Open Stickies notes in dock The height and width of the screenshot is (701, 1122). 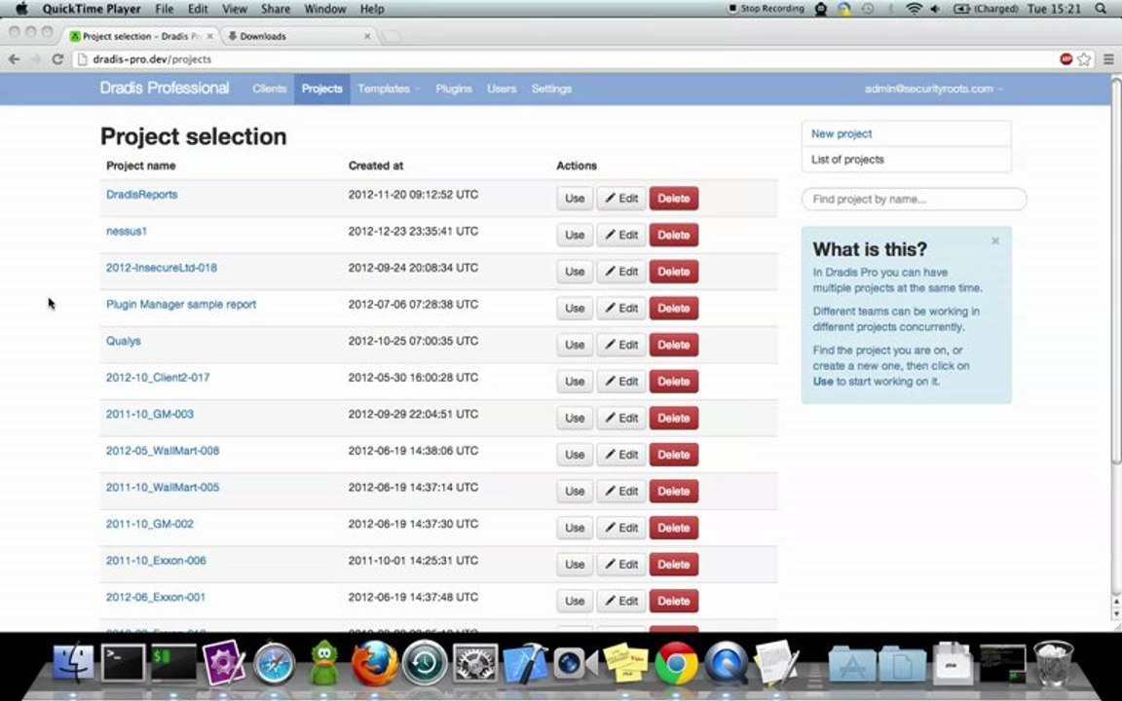[x=625, y=663]
